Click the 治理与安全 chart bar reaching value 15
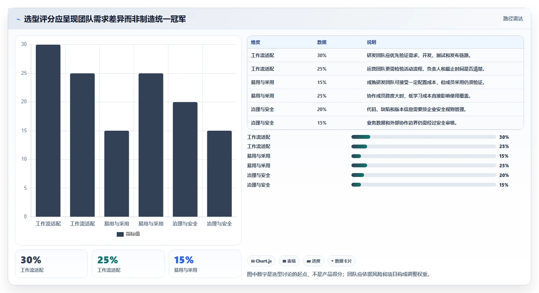The height and width of the screenshot is (293, 539). [219, 173]
